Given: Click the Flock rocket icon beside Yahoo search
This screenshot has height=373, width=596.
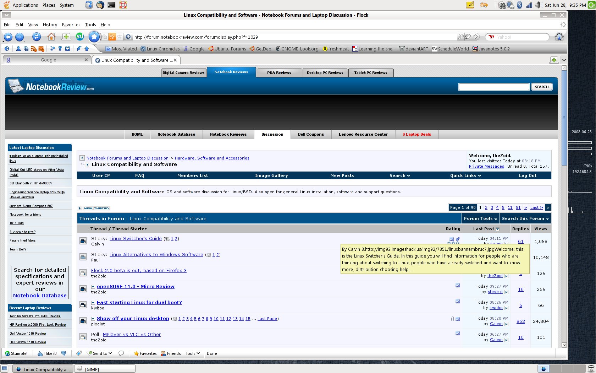Looking at the screenshot, I should point(559,37).
